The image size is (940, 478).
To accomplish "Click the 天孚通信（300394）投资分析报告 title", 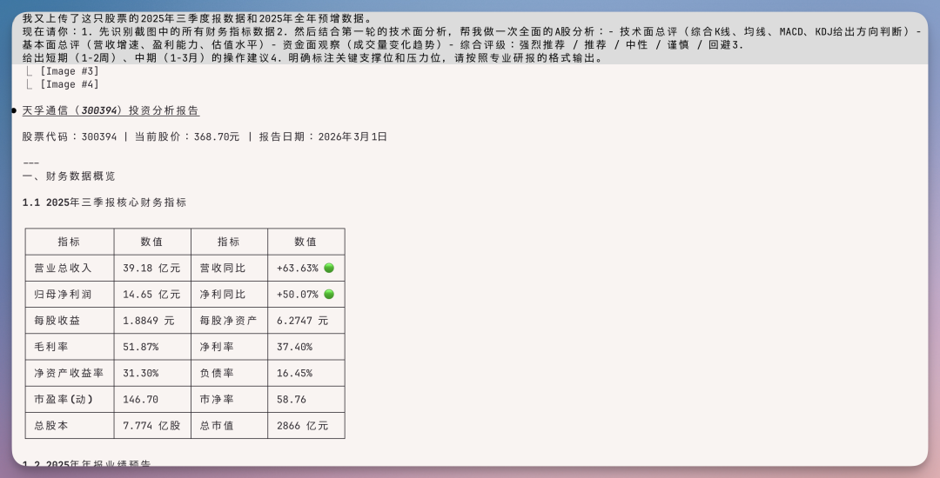I will pyautogui.click(x=111, y=110).
